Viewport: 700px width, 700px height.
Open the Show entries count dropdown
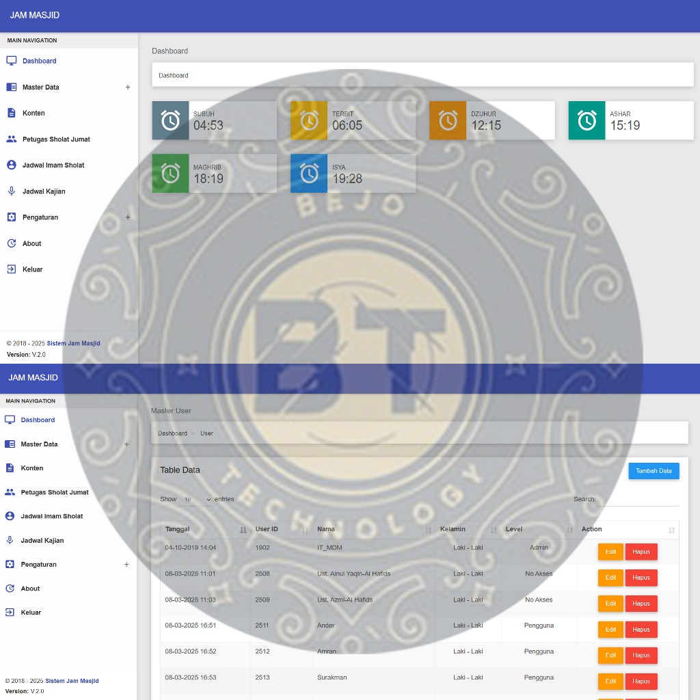coord(196,499)
